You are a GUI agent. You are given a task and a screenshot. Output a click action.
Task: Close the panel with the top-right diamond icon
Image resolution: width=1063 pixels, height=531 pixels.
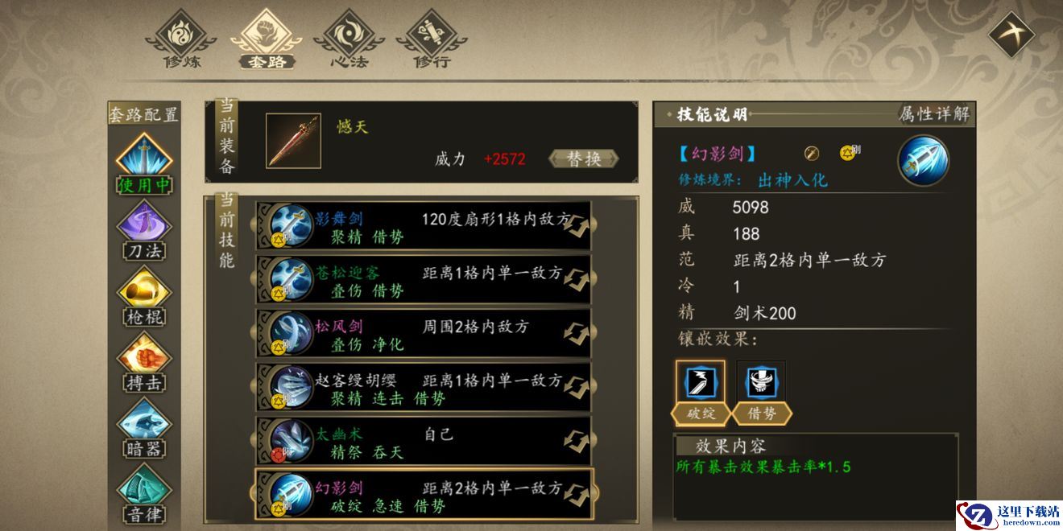(1011, 34)
